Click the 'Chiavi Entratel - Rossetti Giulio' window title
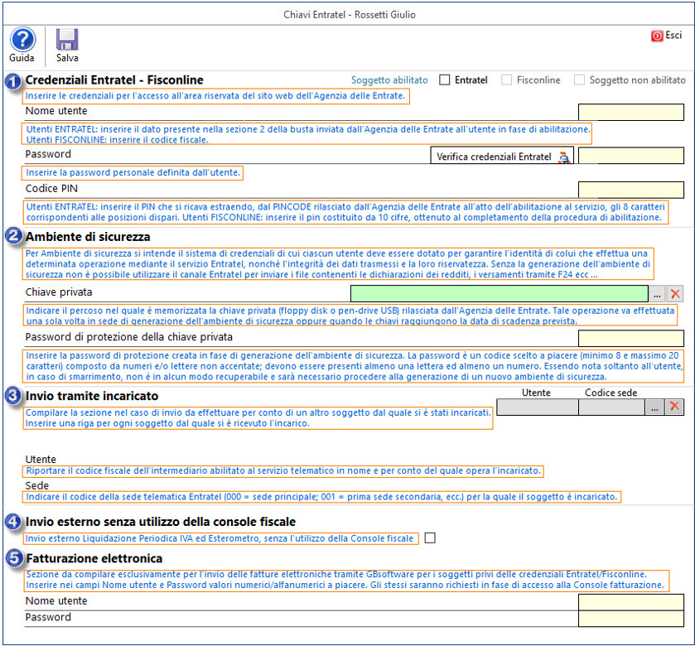The image size is (695, 646). pyautogui.click(x=350, y=15)
